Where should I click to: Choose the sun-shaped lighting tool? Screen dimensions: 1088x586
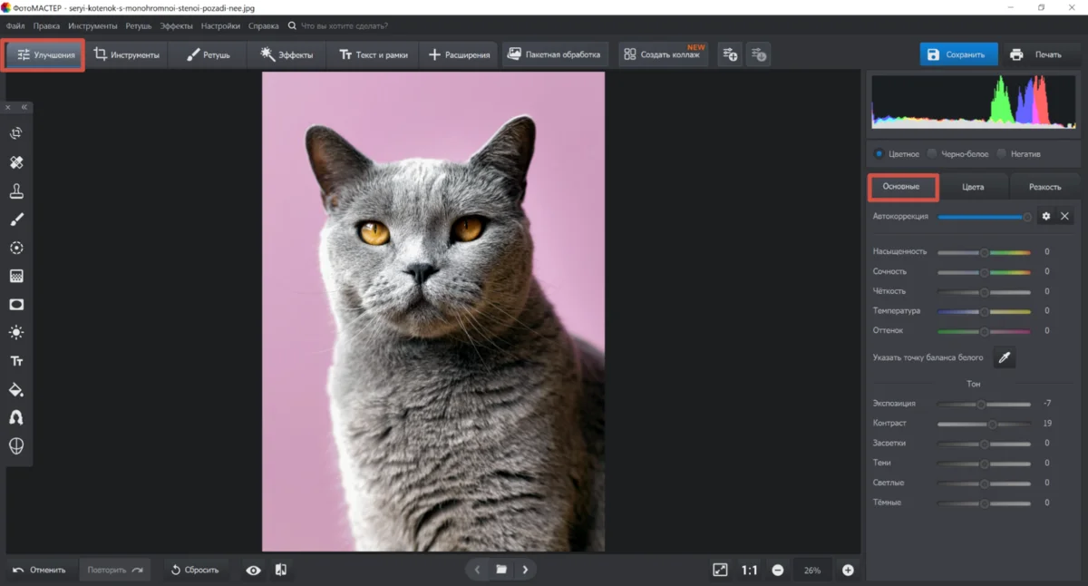coord(16,333)
